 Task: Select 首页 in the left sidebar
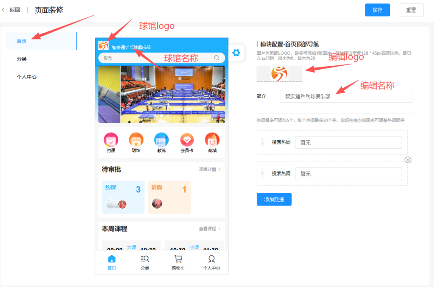tap(22, 41)
